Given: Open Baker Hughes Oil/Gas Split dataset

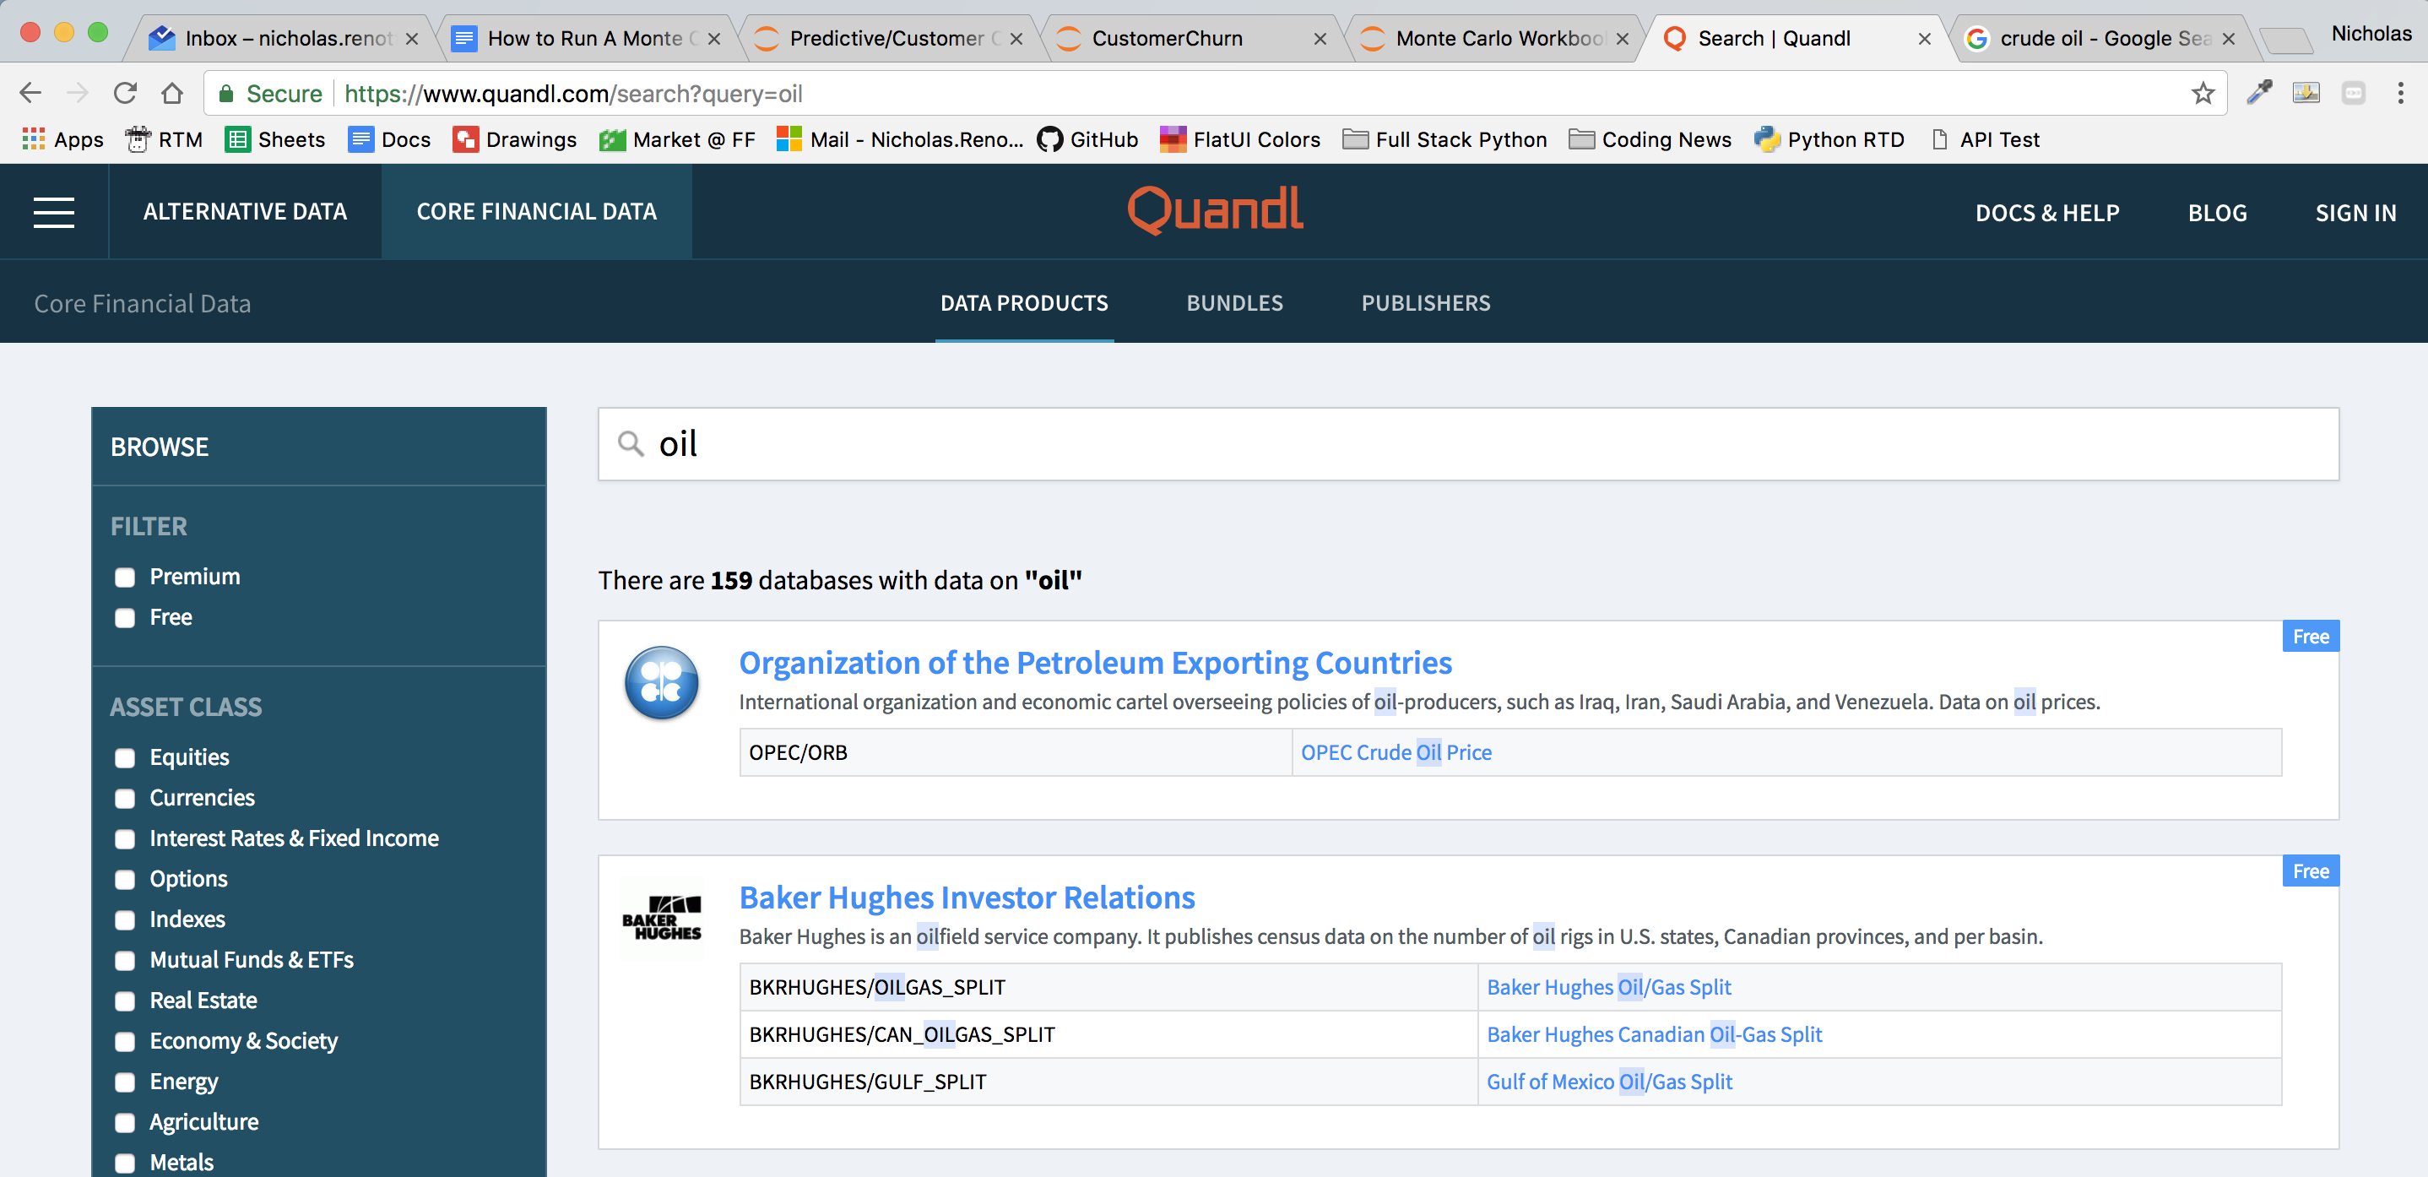Looking at the screenshot, I should click(1608, 988).
